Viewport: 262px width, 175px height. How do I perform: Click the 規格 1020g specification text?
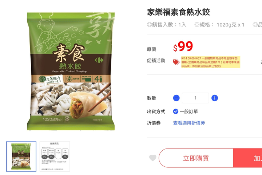[219, 25]
